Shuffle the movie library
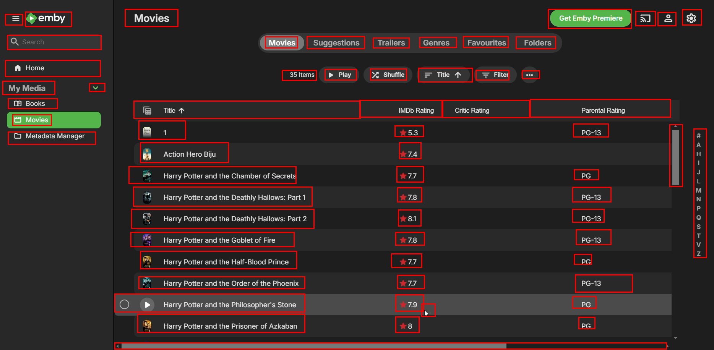The height and width of the screenshot is (350, 714). pos(388,75)
